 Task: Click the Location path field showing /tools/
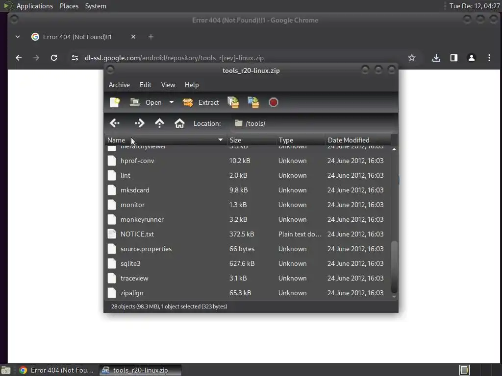coord(312,123)
